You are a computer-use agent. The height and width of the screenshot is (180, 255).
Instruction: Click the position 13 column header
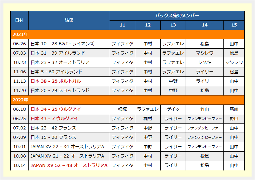coord(173,25)
